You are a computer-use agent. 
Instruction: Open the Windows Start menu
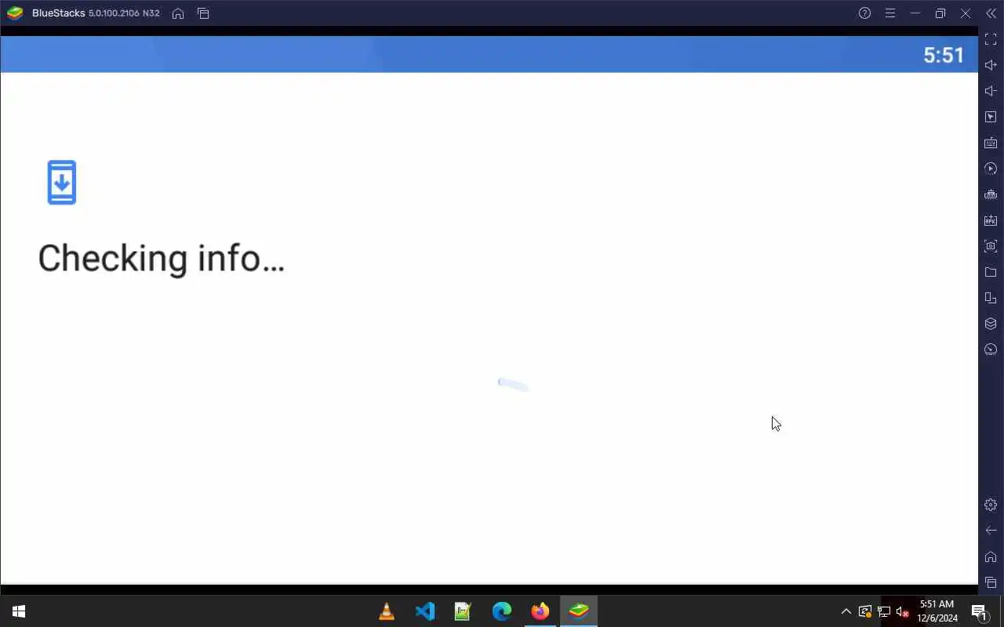[19, 611]
